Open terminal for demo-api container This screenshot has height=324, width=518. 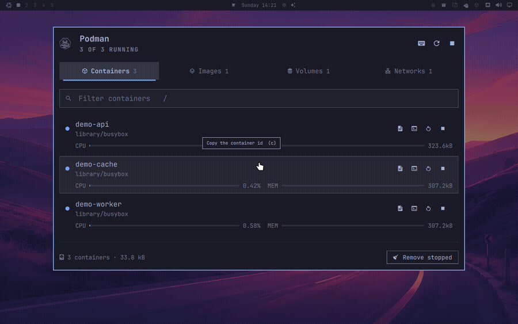click(414, 128)
